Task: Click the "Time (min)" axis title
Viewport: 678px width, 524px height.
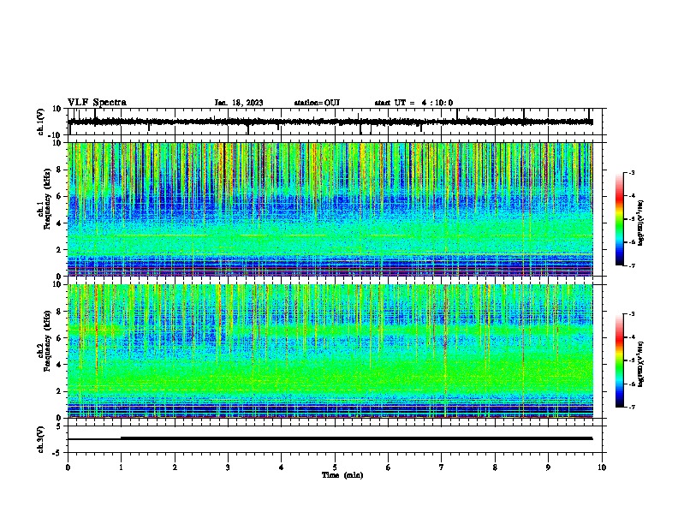Action: click(342, 475)
